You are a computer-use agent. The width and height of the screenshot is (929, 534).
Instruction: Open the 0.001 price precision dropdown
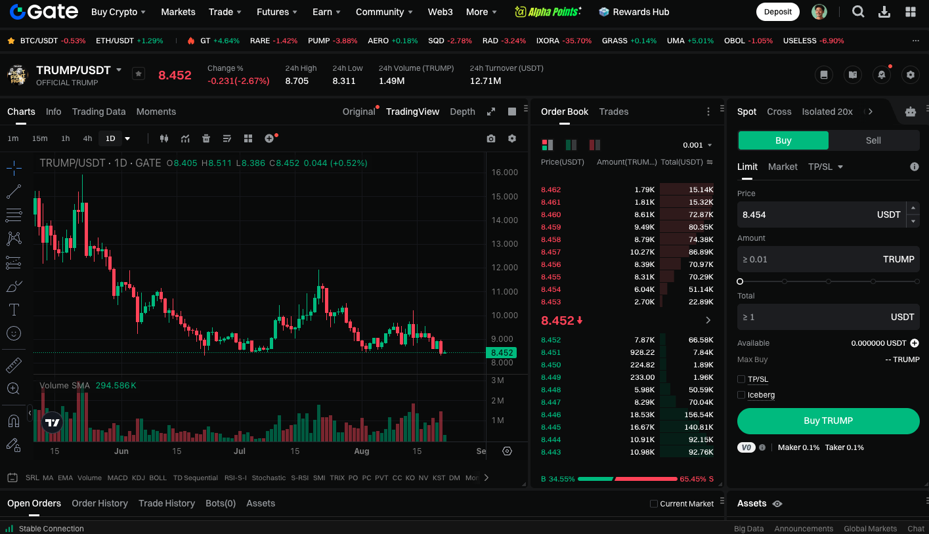pyautogui.click(x=697, y=145)
